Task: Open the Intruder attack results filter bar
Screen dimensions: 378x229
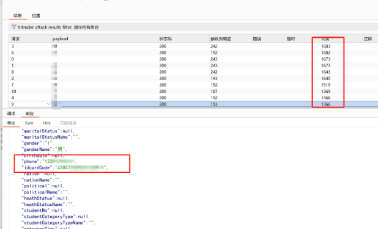Action: pyautogui.click(x=193, y=27)
